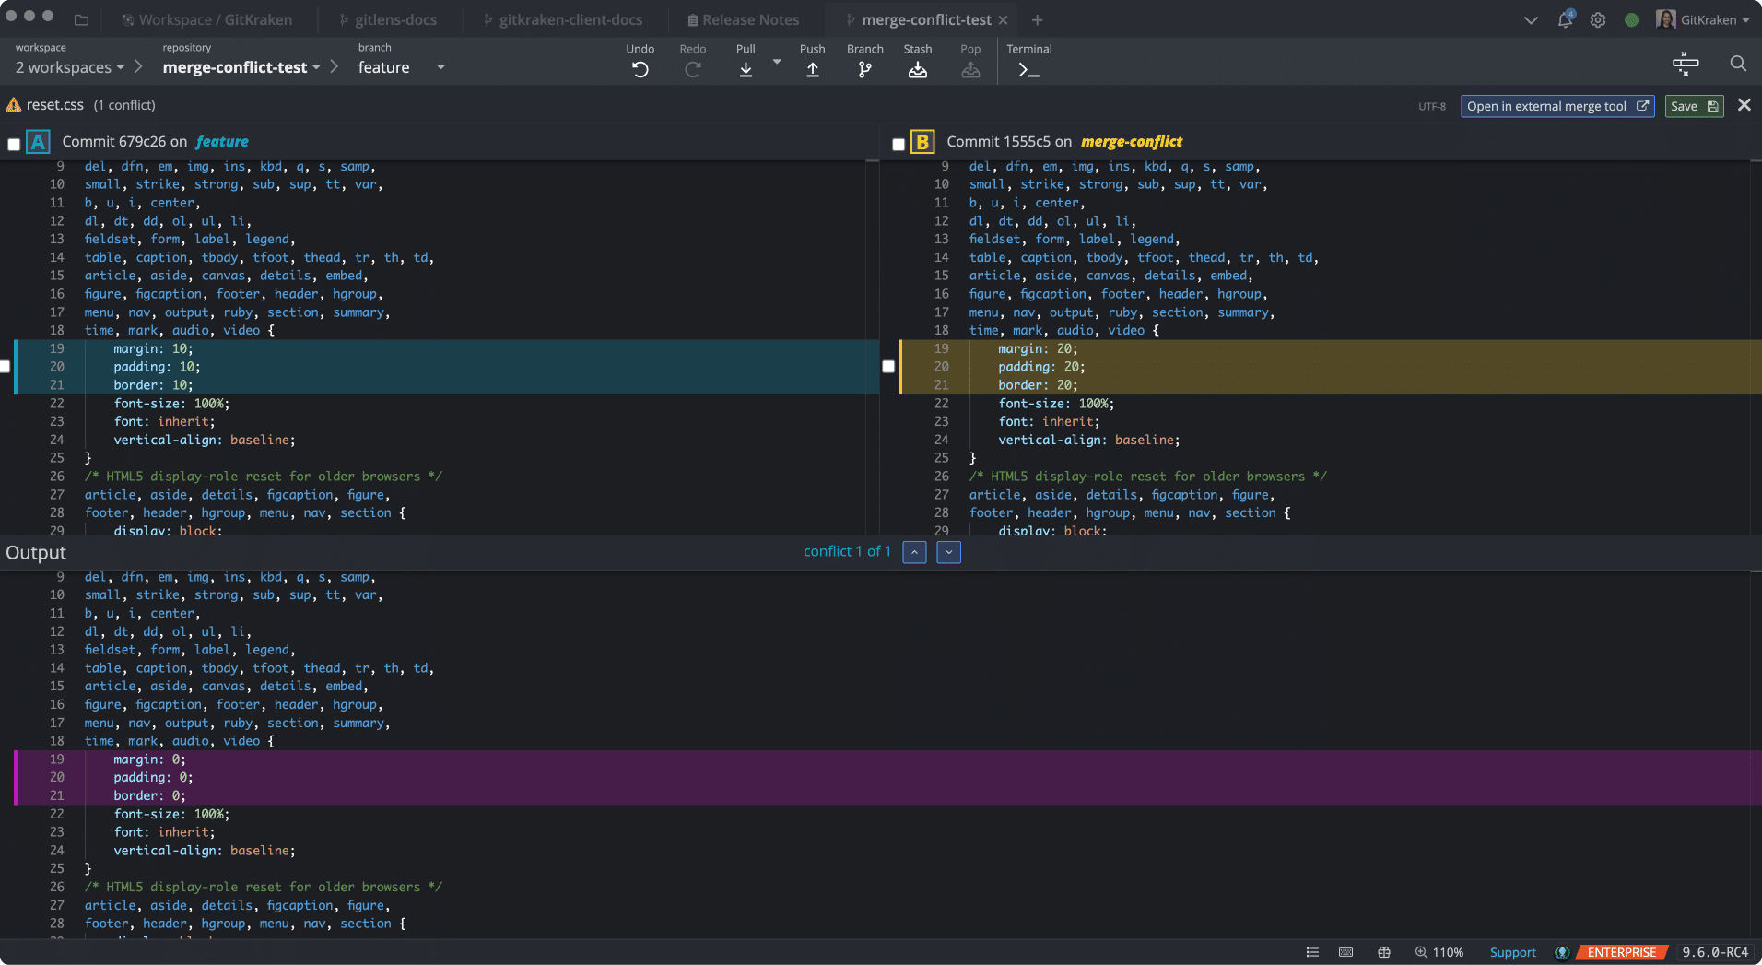The width and height of the screenshot is (1762, 965).
Task: Expand the tab list chevron
Action: click(1531, 20)
